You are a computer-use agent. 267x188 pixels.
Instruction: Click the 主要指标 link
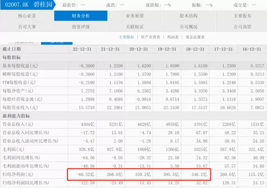pyautogui.click(x=126, y=37)
